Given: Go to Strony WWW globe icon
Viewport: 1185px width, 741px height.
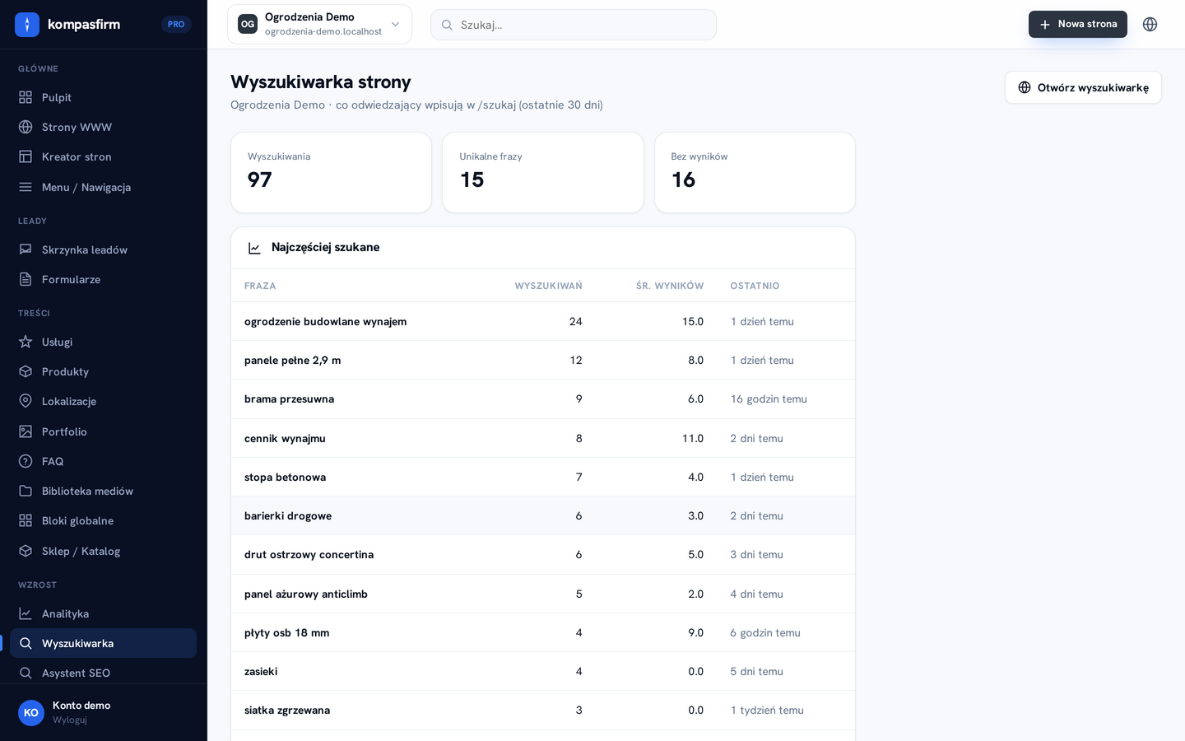Looking at the screenshot, I should click(26, 127).
